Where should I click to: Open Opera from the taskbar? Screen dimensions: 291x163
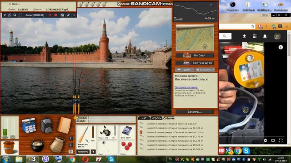[x=85, y=159]
